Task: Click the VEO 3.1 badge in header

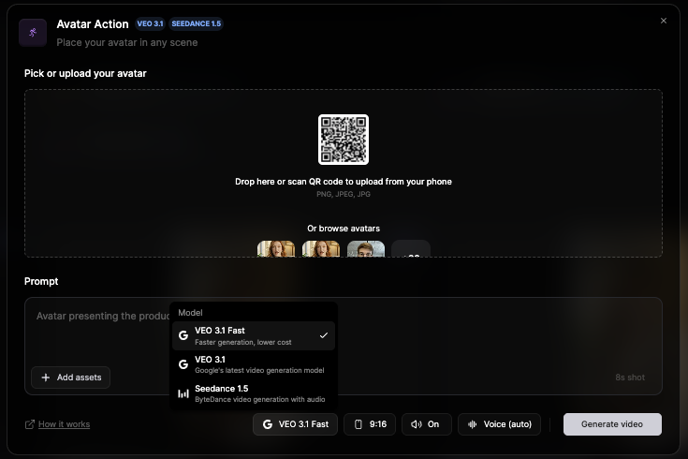Action: pos(150,23)
